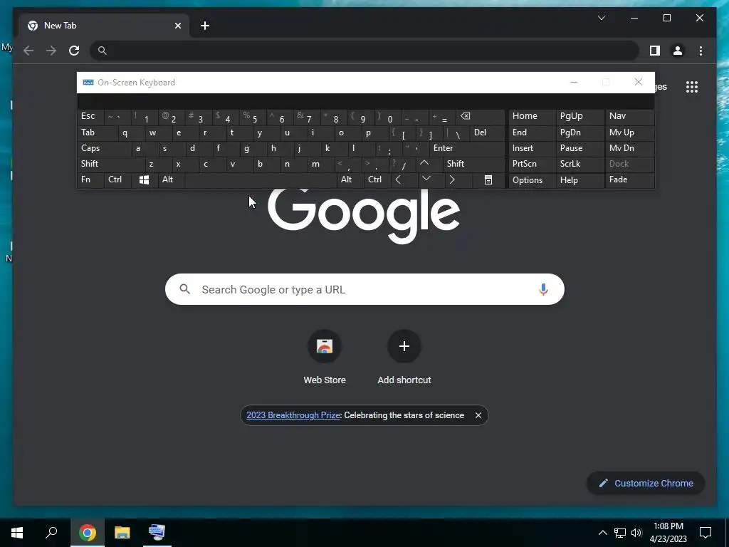The image size is (729, 547).
Task: Click Chrome icon in taskbar
Action: [x=87, y=533]
